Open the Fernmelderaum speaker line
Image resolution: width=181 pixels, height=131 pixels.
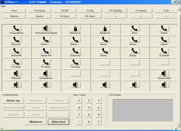(46, 73)
